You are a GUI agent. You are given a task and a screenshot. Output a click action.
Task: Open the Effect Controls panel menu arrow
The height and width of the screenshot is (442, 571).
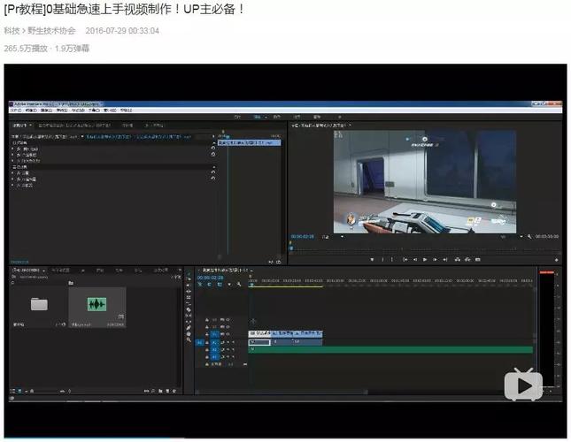pos(31,125)
